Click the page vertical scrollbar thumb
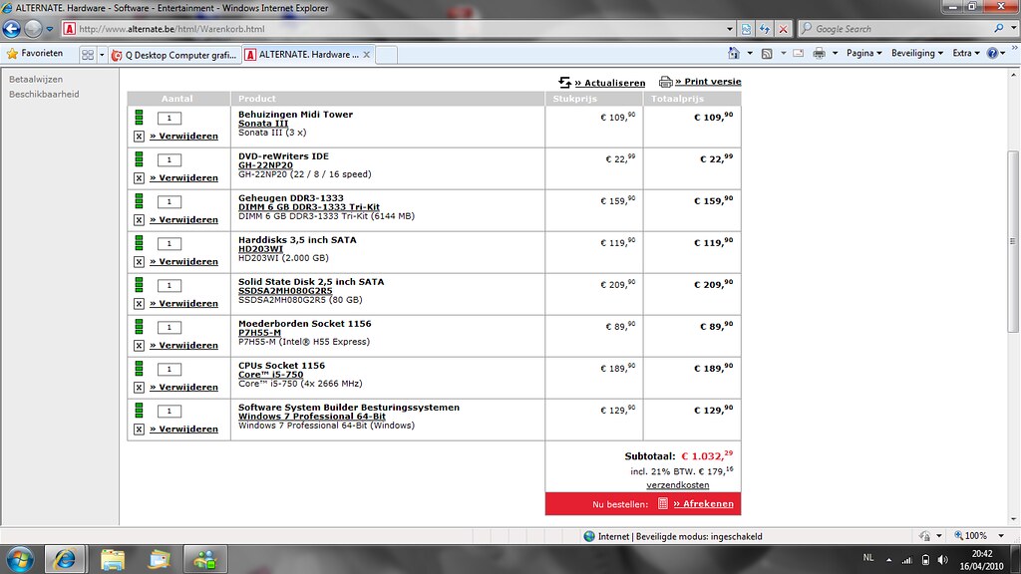1021x574 pixels. 1013,241
